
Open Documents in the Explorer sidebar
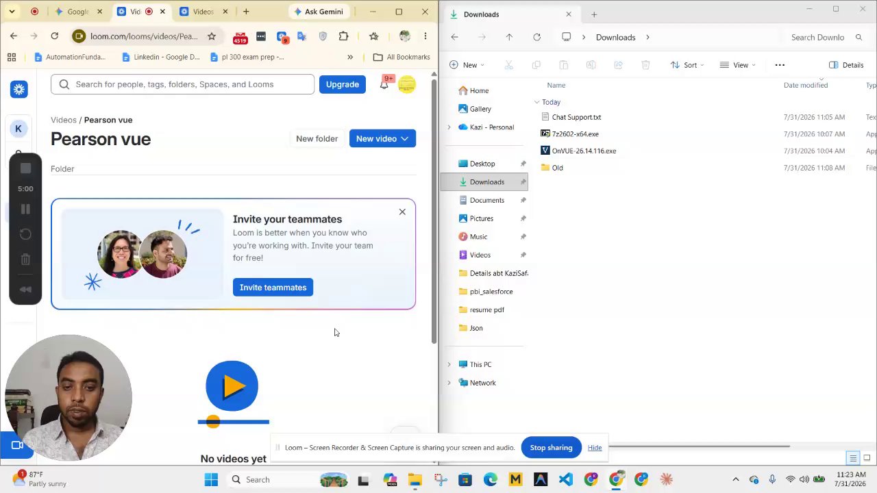[487, 200]
